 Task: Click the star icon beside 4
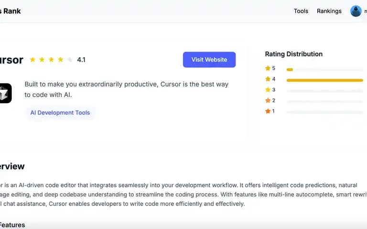(x=268, y=79)
